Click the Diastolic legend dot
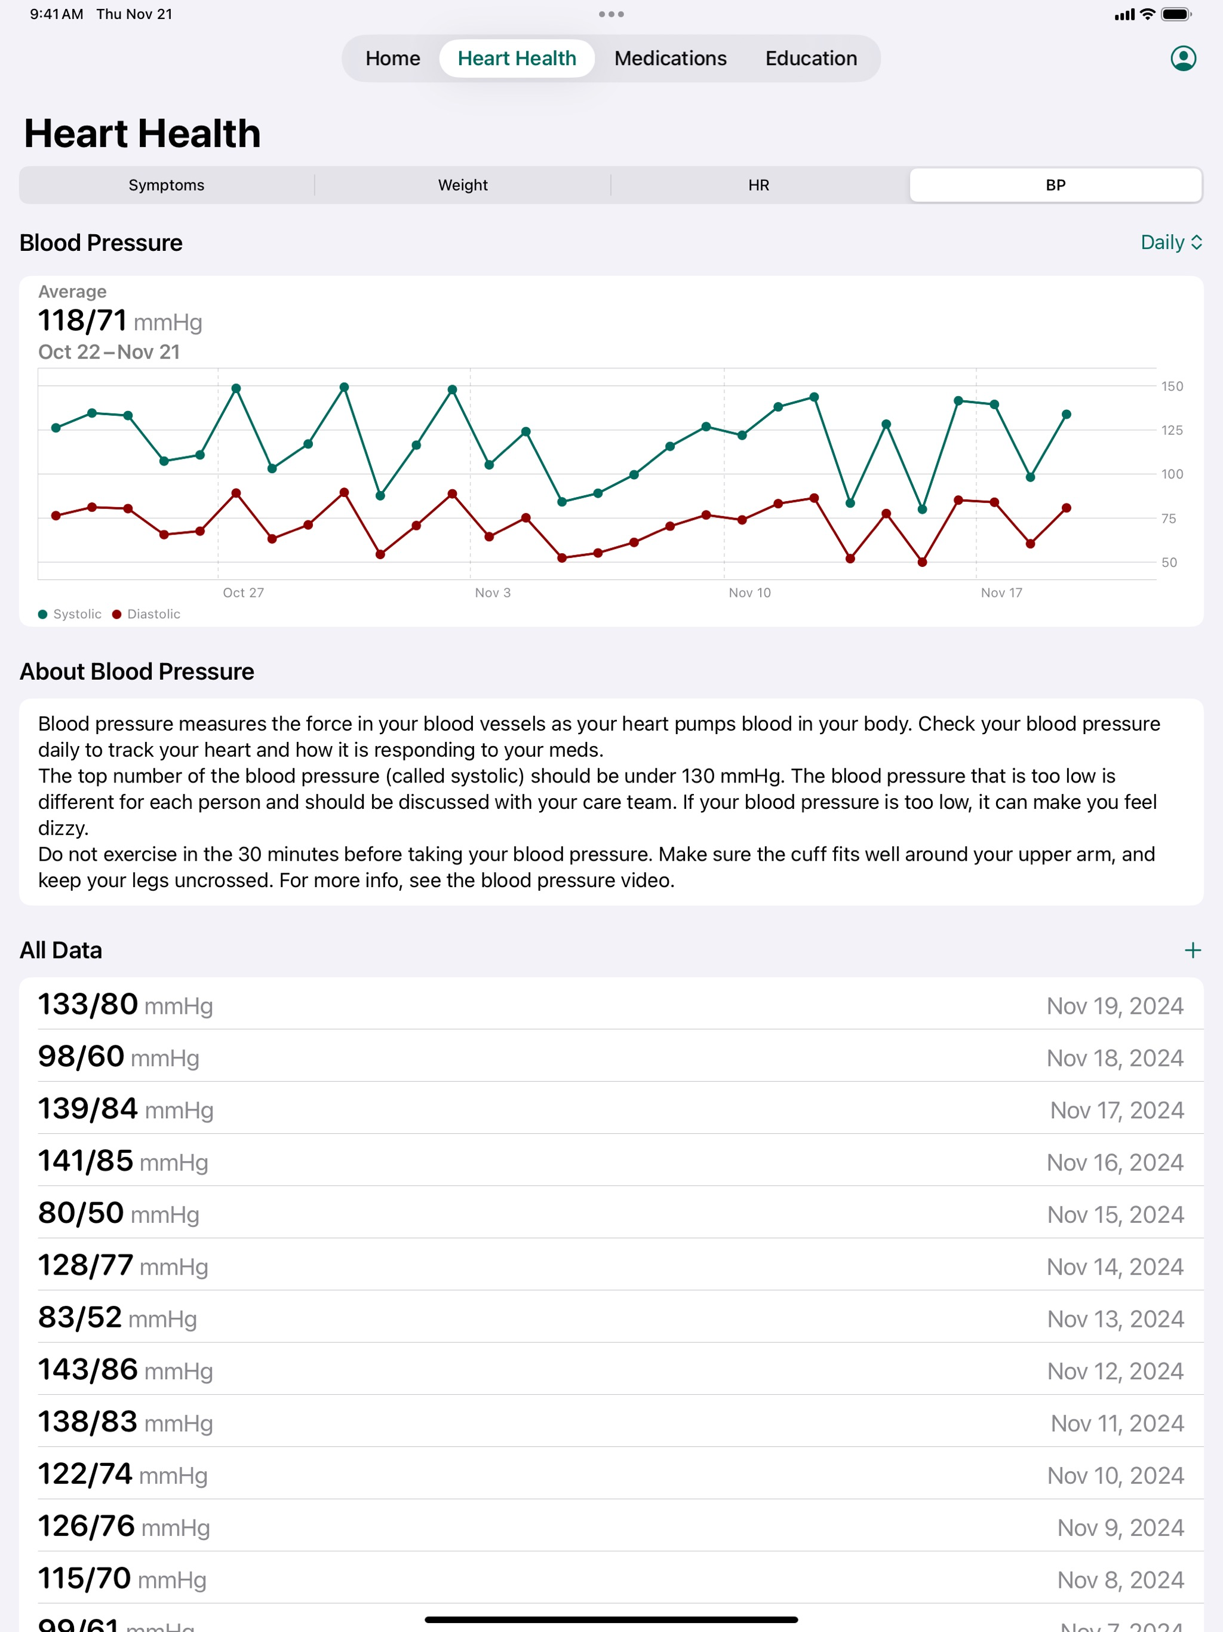The image size is (1223, 1632). (x=116, y=614)
